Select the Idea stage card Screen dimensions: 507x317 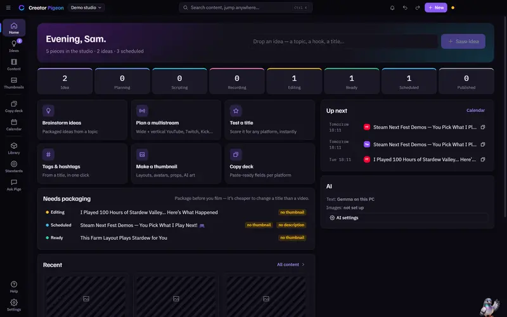point(65,82)
